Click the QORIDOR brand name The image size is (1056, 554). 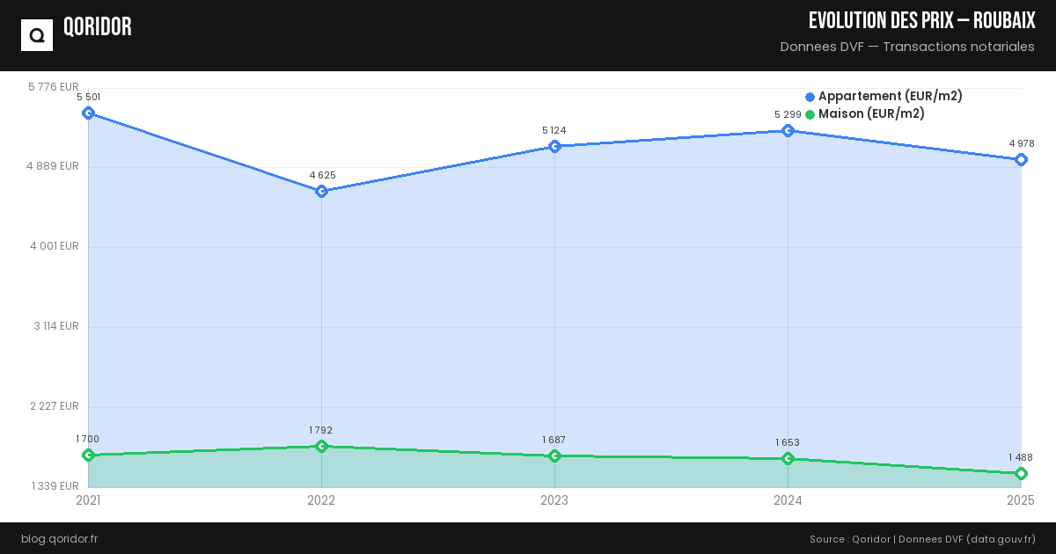(98, 27)
